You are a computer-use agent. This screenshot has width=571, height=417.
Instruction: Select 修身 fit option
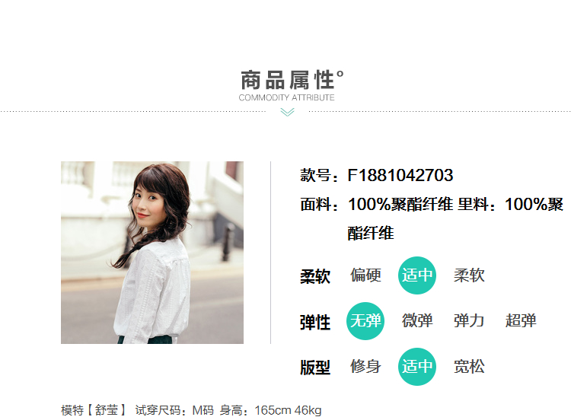[365, 367]
